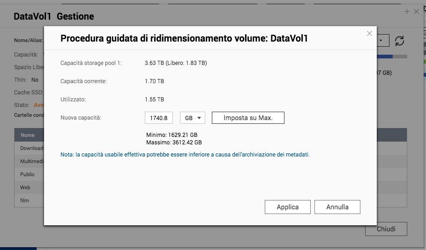426x250 pixels.
Task: Close the DataVol1 Gestione window
Action: coord(416,11)
